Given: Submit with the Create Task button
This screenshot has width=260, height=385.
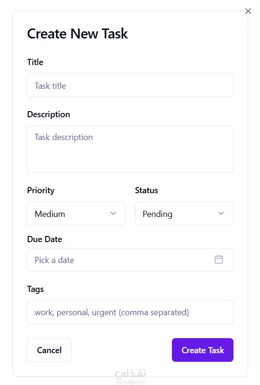Looking at the screenshot, I should [203, 350].
